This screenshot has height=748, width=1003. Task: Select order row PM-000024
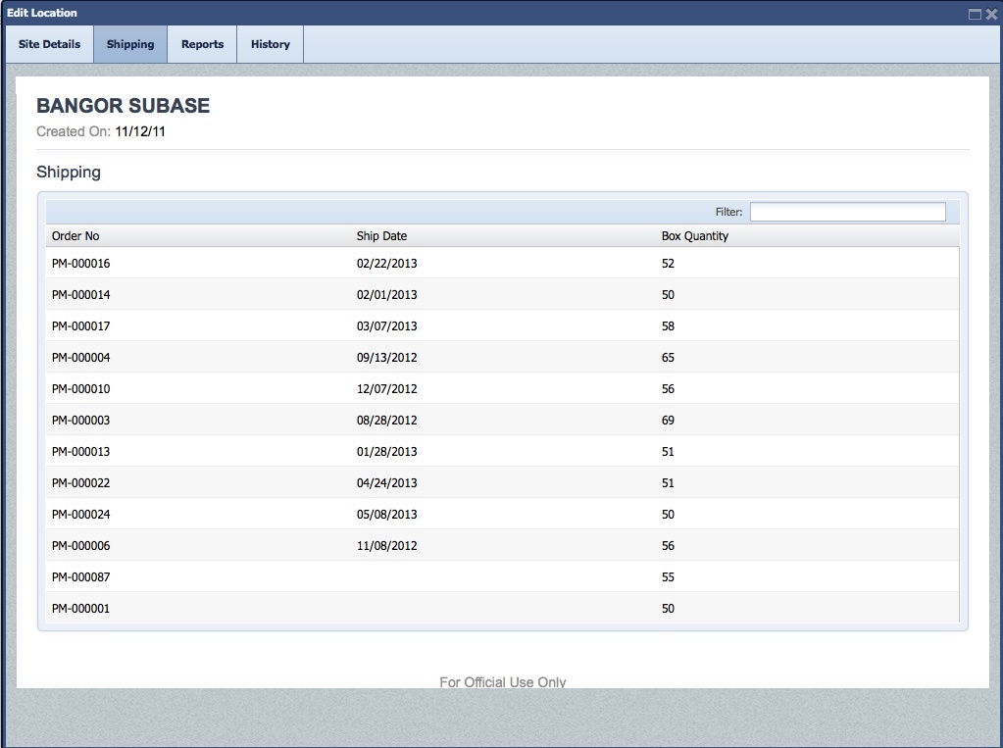pos(81,515)
